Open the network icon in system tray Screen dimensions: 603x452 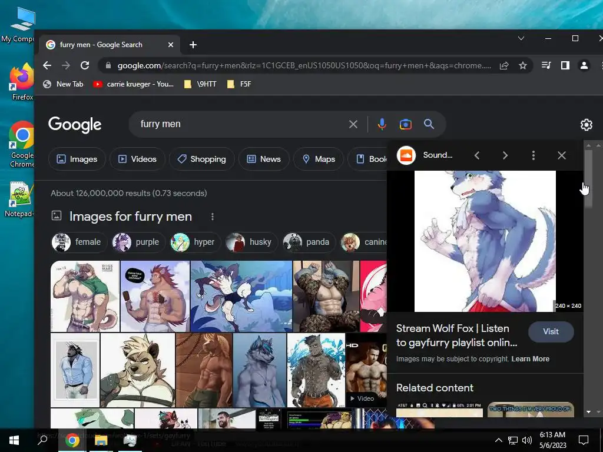[x=513, y=440]
